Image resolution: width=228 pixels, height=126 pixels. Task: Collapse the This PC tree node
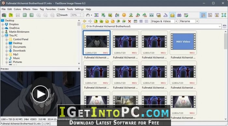[x=3, y=35]
